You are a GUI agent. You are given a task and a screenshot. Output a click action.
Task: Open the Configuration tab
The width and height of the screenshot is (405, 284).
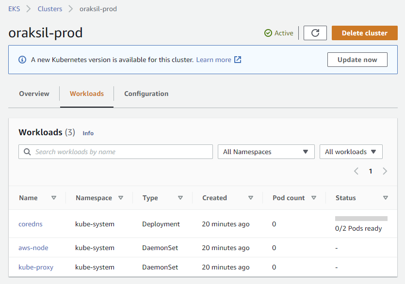(146, 94)
